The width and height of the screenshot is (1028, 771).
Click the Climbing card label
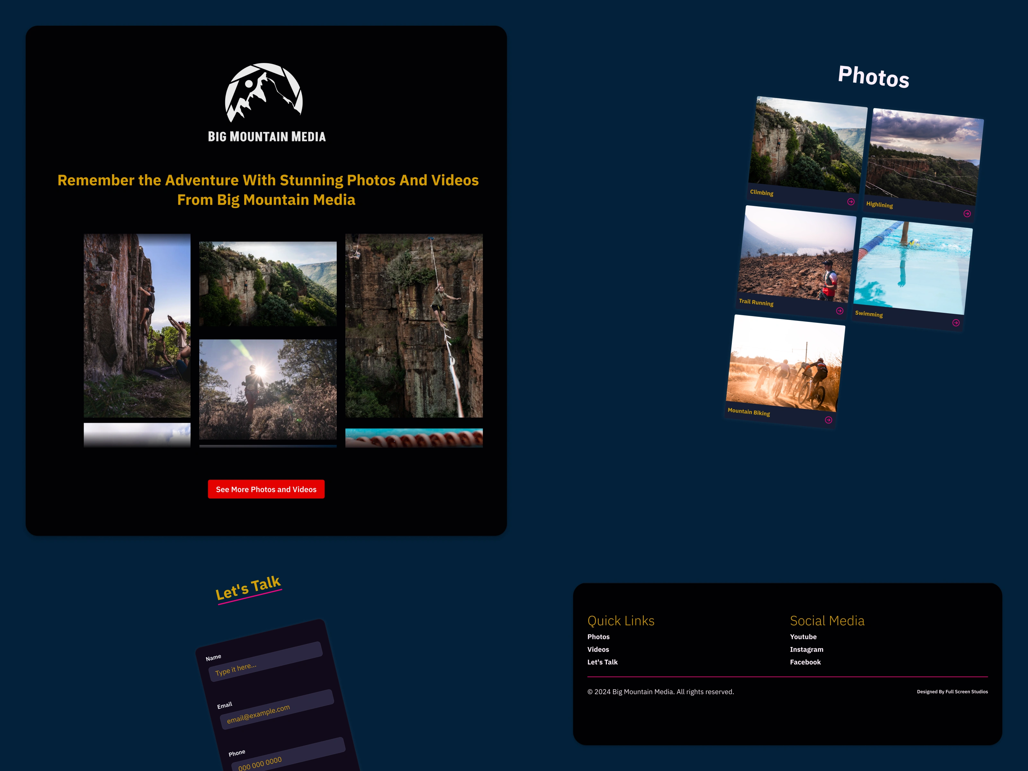(762, 192)
